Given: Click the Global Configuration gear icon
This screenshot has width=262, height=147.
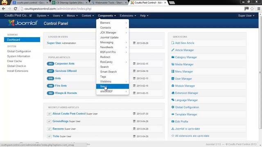Looking at the screenshot, I should 173,107.
